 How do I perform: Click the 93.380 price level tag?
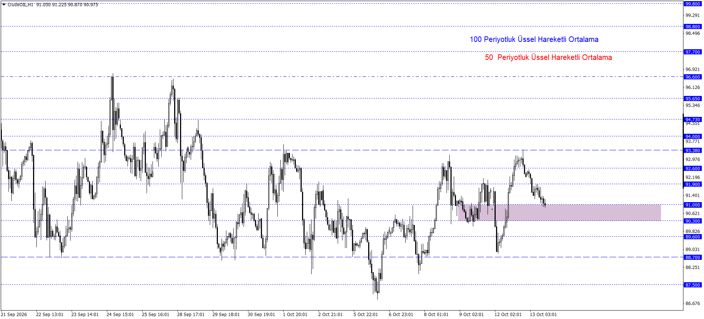693,150
